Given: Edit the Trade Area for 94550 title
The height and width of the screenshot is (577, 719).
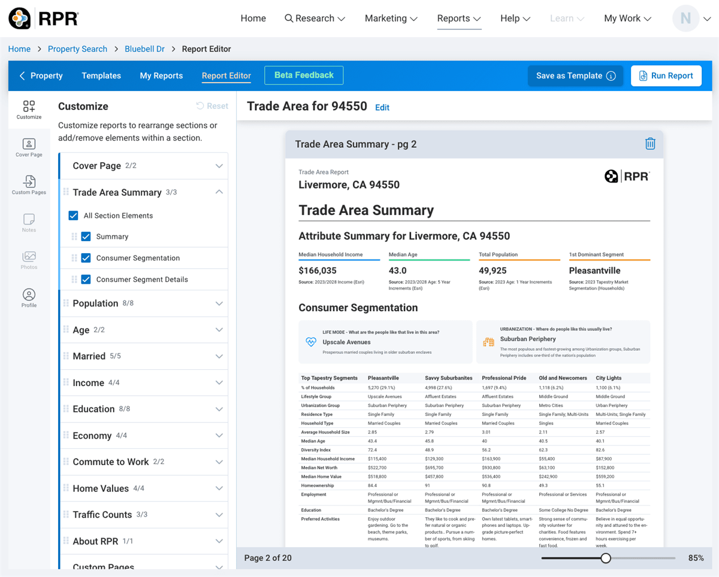Looking at the screenshot, I should pos(382,107).
